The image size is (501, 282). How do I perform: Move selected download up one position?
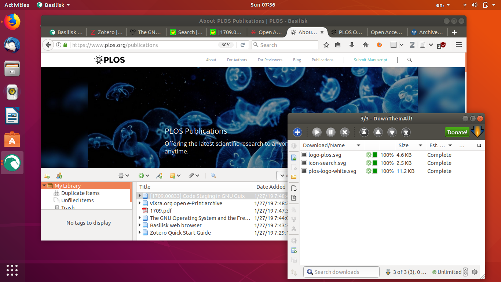[x=378, y=132]
